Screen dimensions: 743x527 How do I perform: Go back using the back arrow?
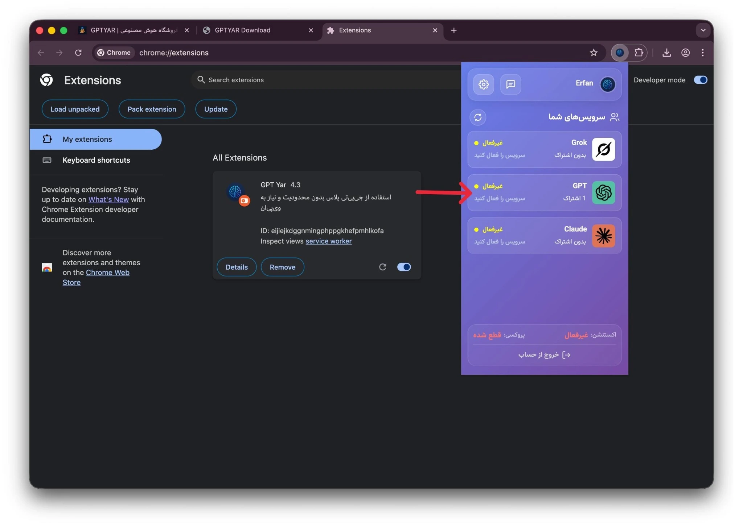click(x=41, y=53)
